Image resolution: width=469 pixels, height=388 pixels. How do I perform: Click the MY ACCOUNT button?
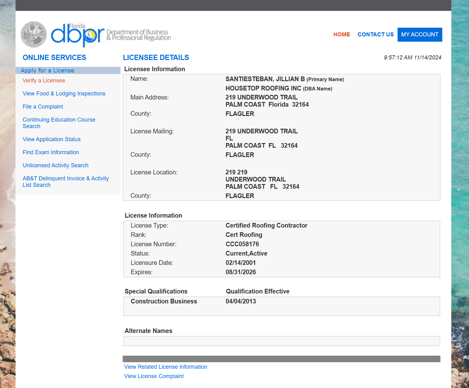click(x=419, y=35)
